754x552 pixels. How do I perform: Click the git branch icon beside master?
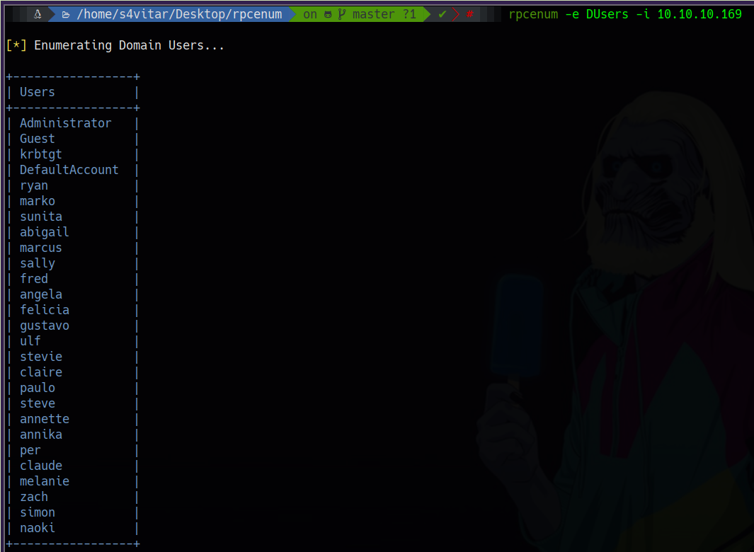(x=341, y=14)
